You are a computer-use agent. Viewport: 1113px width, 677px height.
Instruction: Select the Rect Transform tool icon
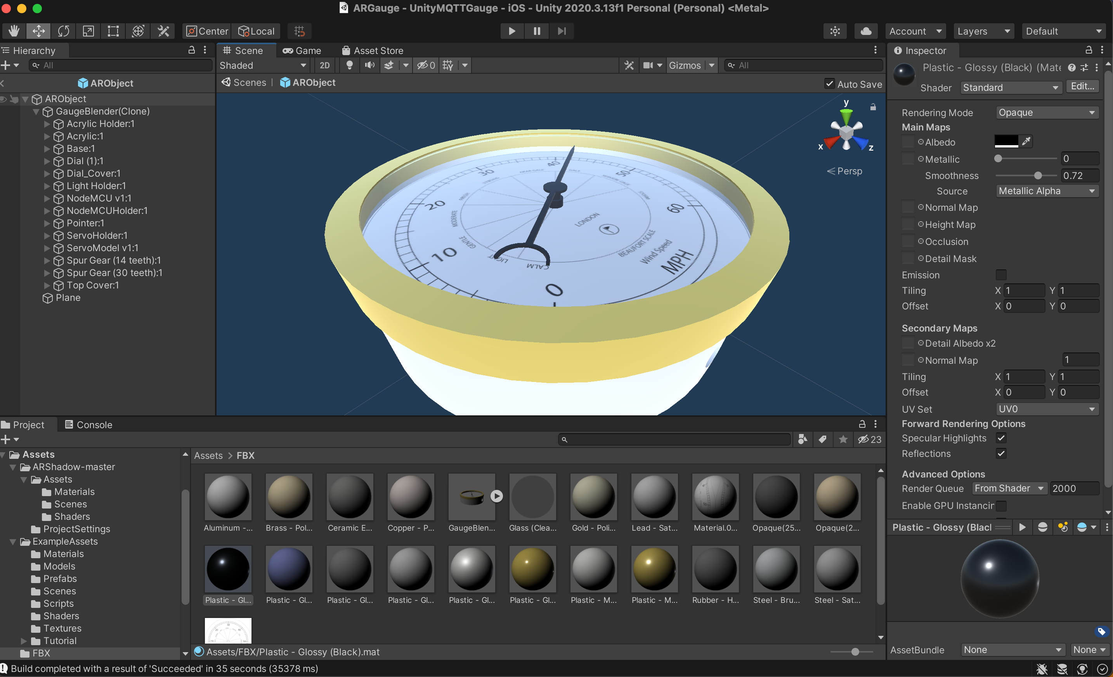pos(112,30)
